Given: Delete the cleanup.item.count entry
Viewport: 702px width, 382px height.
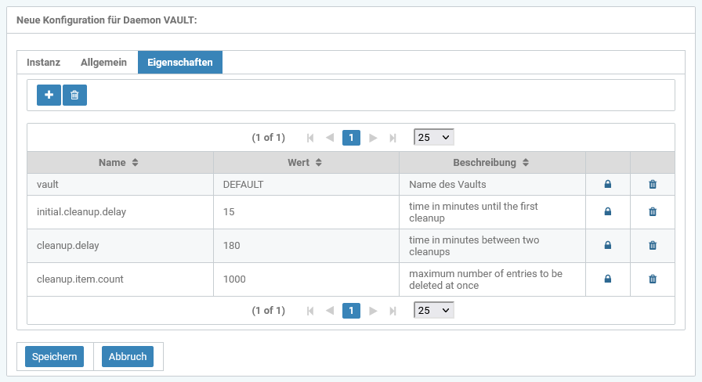Looking at the screenshot, I should click(653, 279).
